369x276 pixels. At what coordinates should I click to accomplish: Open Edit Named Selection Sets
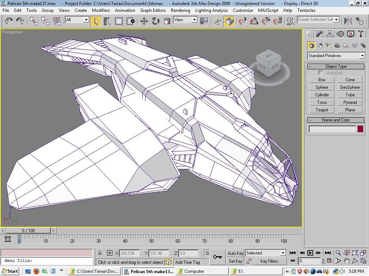291,21
